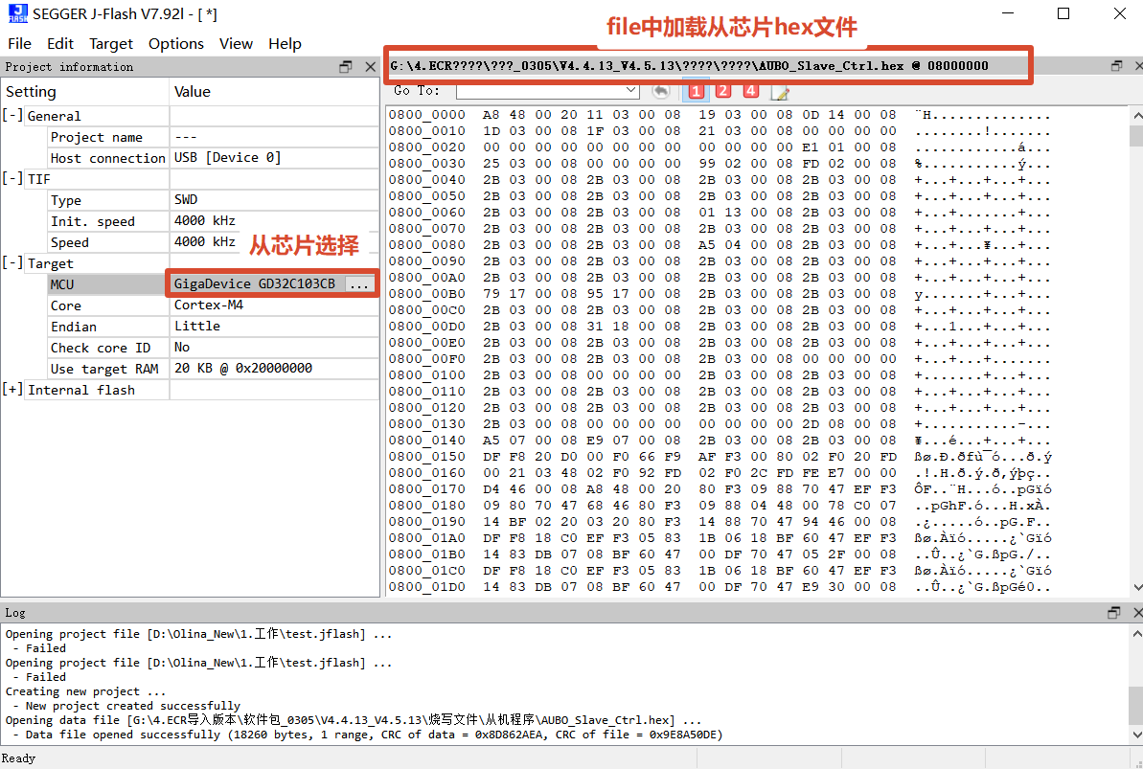The height and width of the screenshot is (769, 1143).
Task: Undock the hex data window
Action: tap(1116, 66)
